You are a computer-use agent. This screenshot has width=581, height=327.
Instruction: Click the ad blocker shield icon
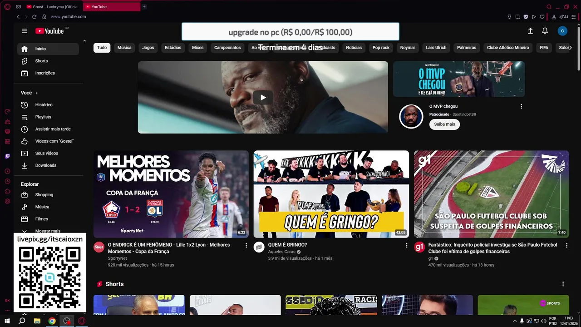(526, 17)
